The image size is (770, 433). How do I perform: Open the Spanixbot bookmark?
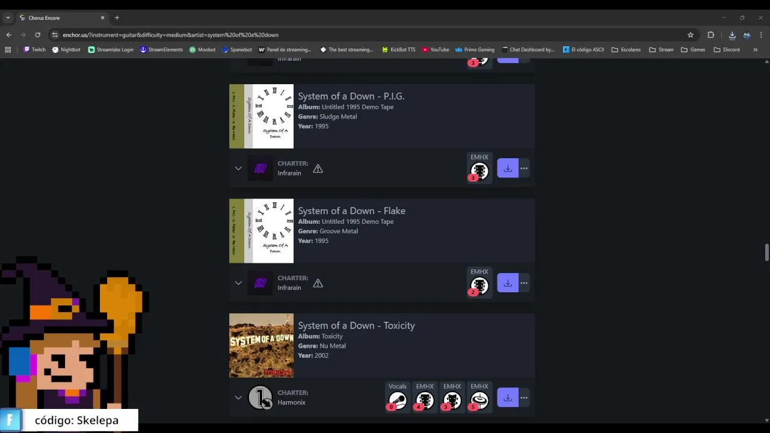tap(237, 50)
